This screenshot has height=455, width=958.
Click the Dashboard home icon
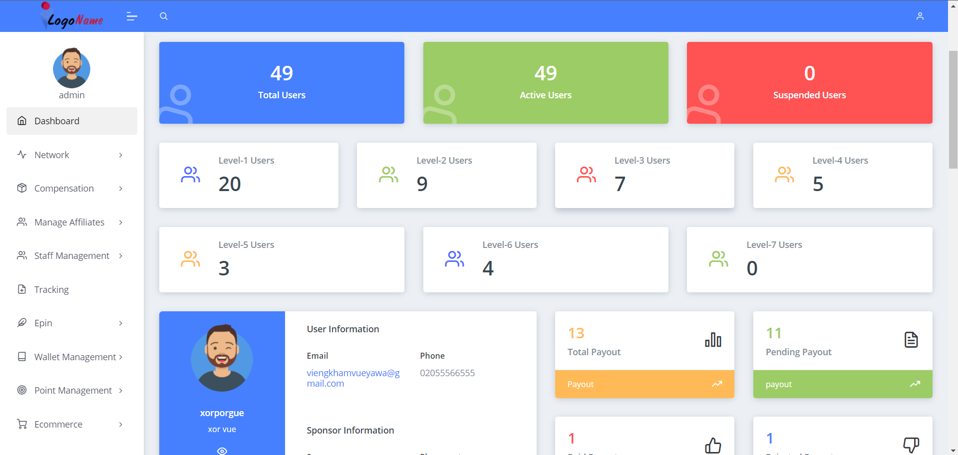[22, 121]
